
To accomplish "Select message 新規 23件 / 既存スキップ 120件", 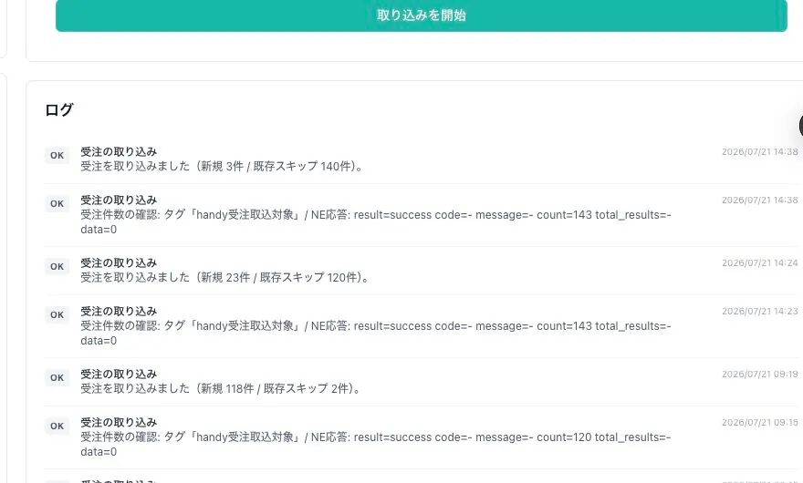I will [x=224, y=277].
